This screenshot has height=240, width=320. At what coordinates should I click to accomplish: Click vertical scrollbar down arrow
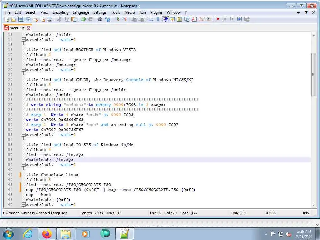314,205
